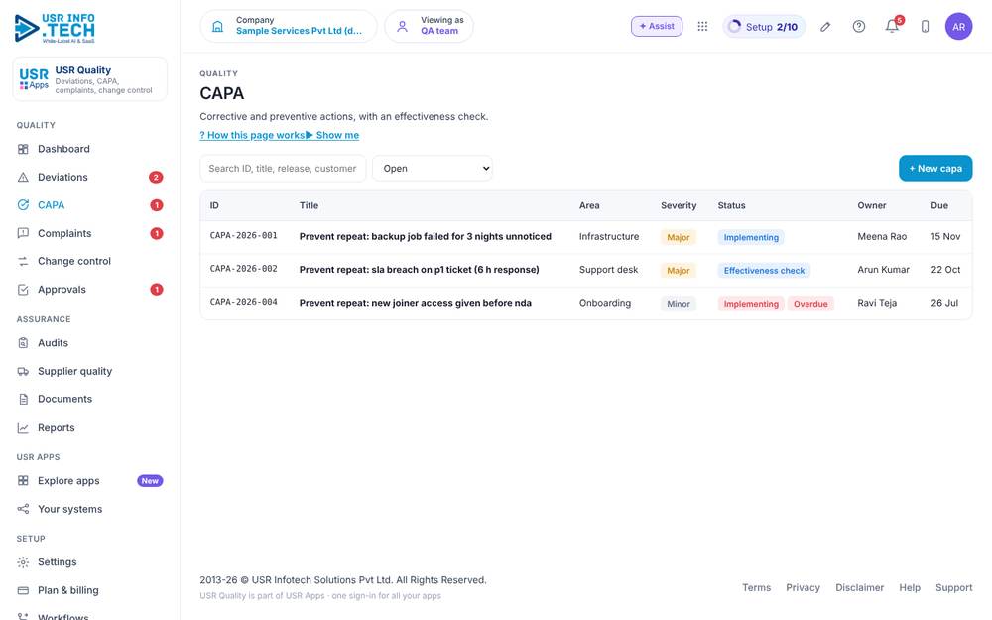Click the Show me link
This screenshot has width=992, height=620.
332,135
